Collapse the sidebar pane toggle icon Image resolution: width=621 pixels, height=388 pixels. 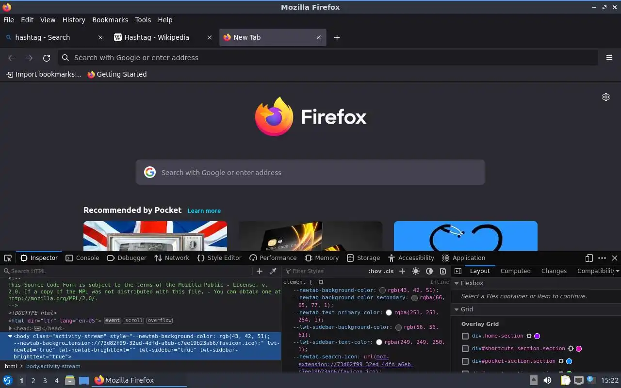click(x=458, y=271)
